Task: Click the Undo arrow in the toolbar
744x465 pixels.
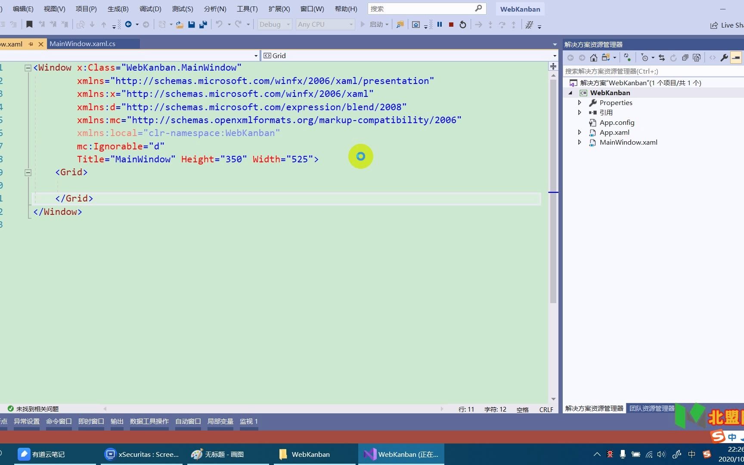Action: coord(219,25)
